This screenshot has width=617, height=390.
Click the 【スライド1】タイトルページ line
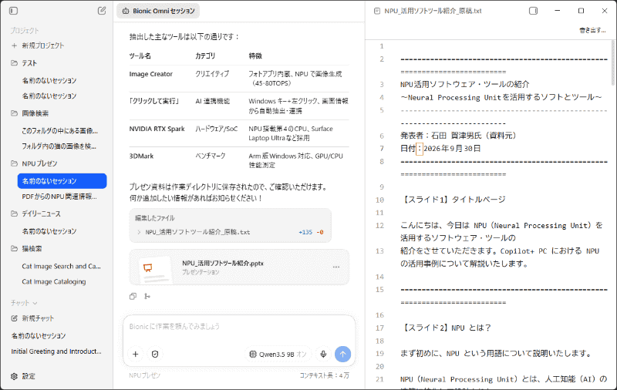453,200
